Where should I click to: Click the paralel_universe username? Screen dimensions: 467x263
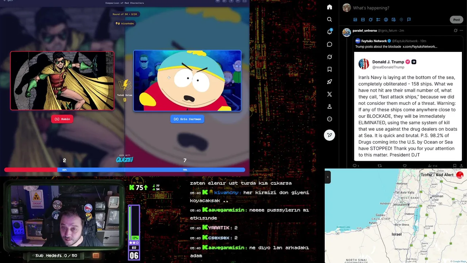pos(365,31)
